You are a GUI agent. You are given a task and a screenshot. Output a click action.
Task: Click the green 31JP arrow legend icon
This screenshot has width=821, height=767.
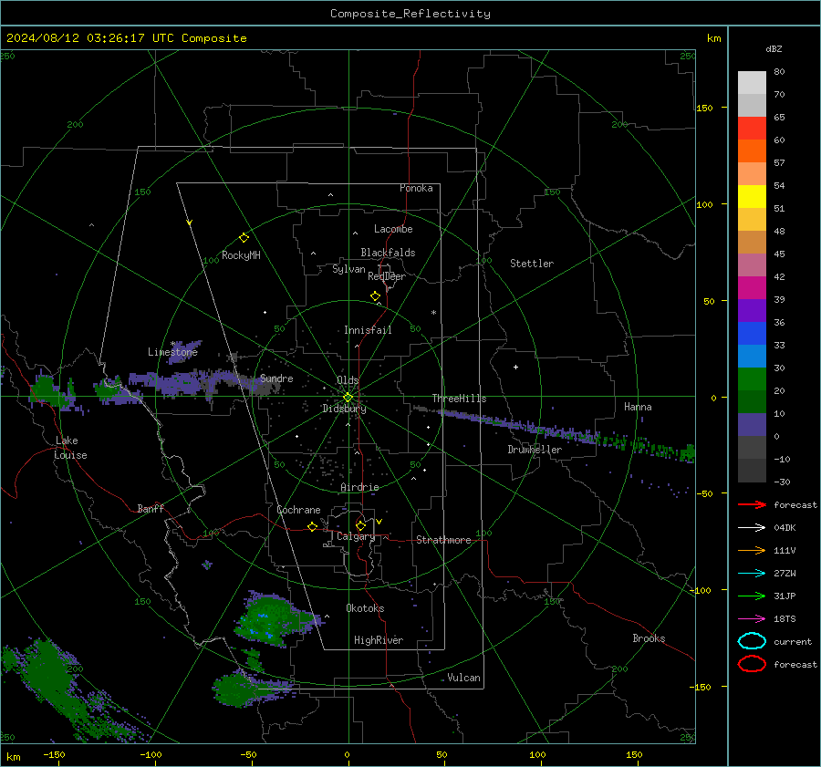point(752,596)
